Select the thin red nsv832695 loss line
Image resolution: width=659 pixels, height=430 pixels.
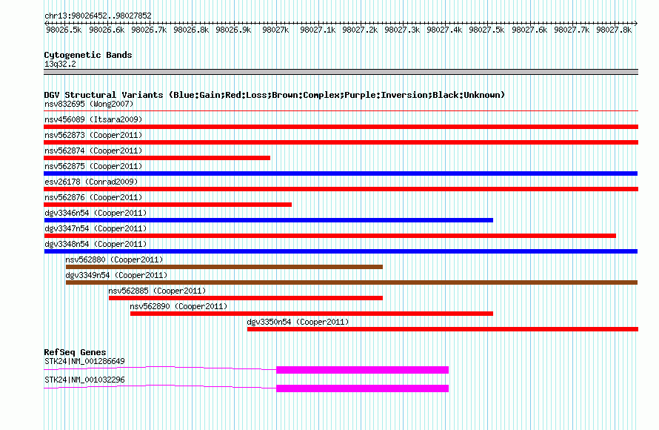pos(341,111)
